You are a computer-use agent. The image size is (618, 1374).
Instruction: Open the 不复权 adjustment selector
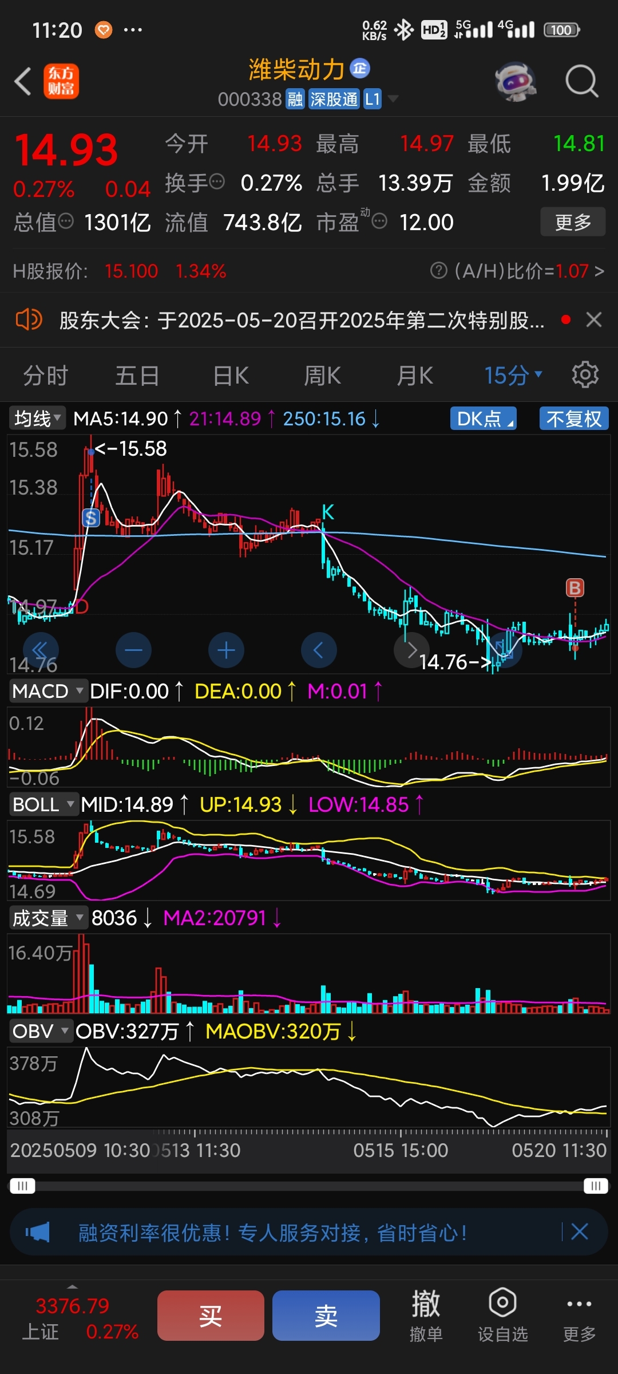pyautogui.click(x=574, y=418)
